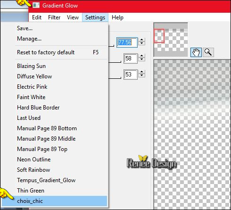
Task: Click the 58 value input field
Action: [131, 59]
